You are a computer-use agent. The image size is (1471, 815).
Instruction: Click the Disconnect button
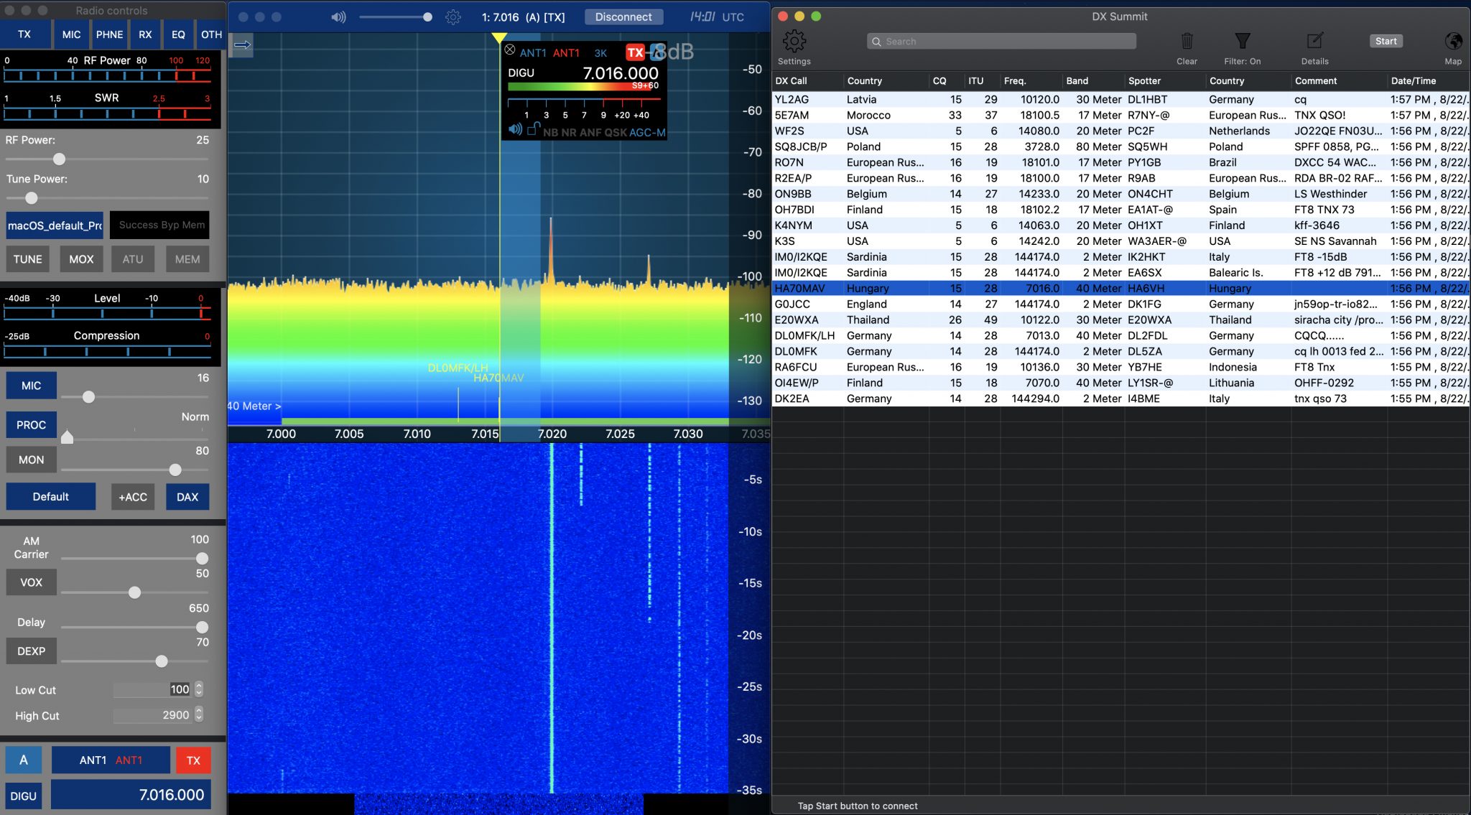pos(623,17)
